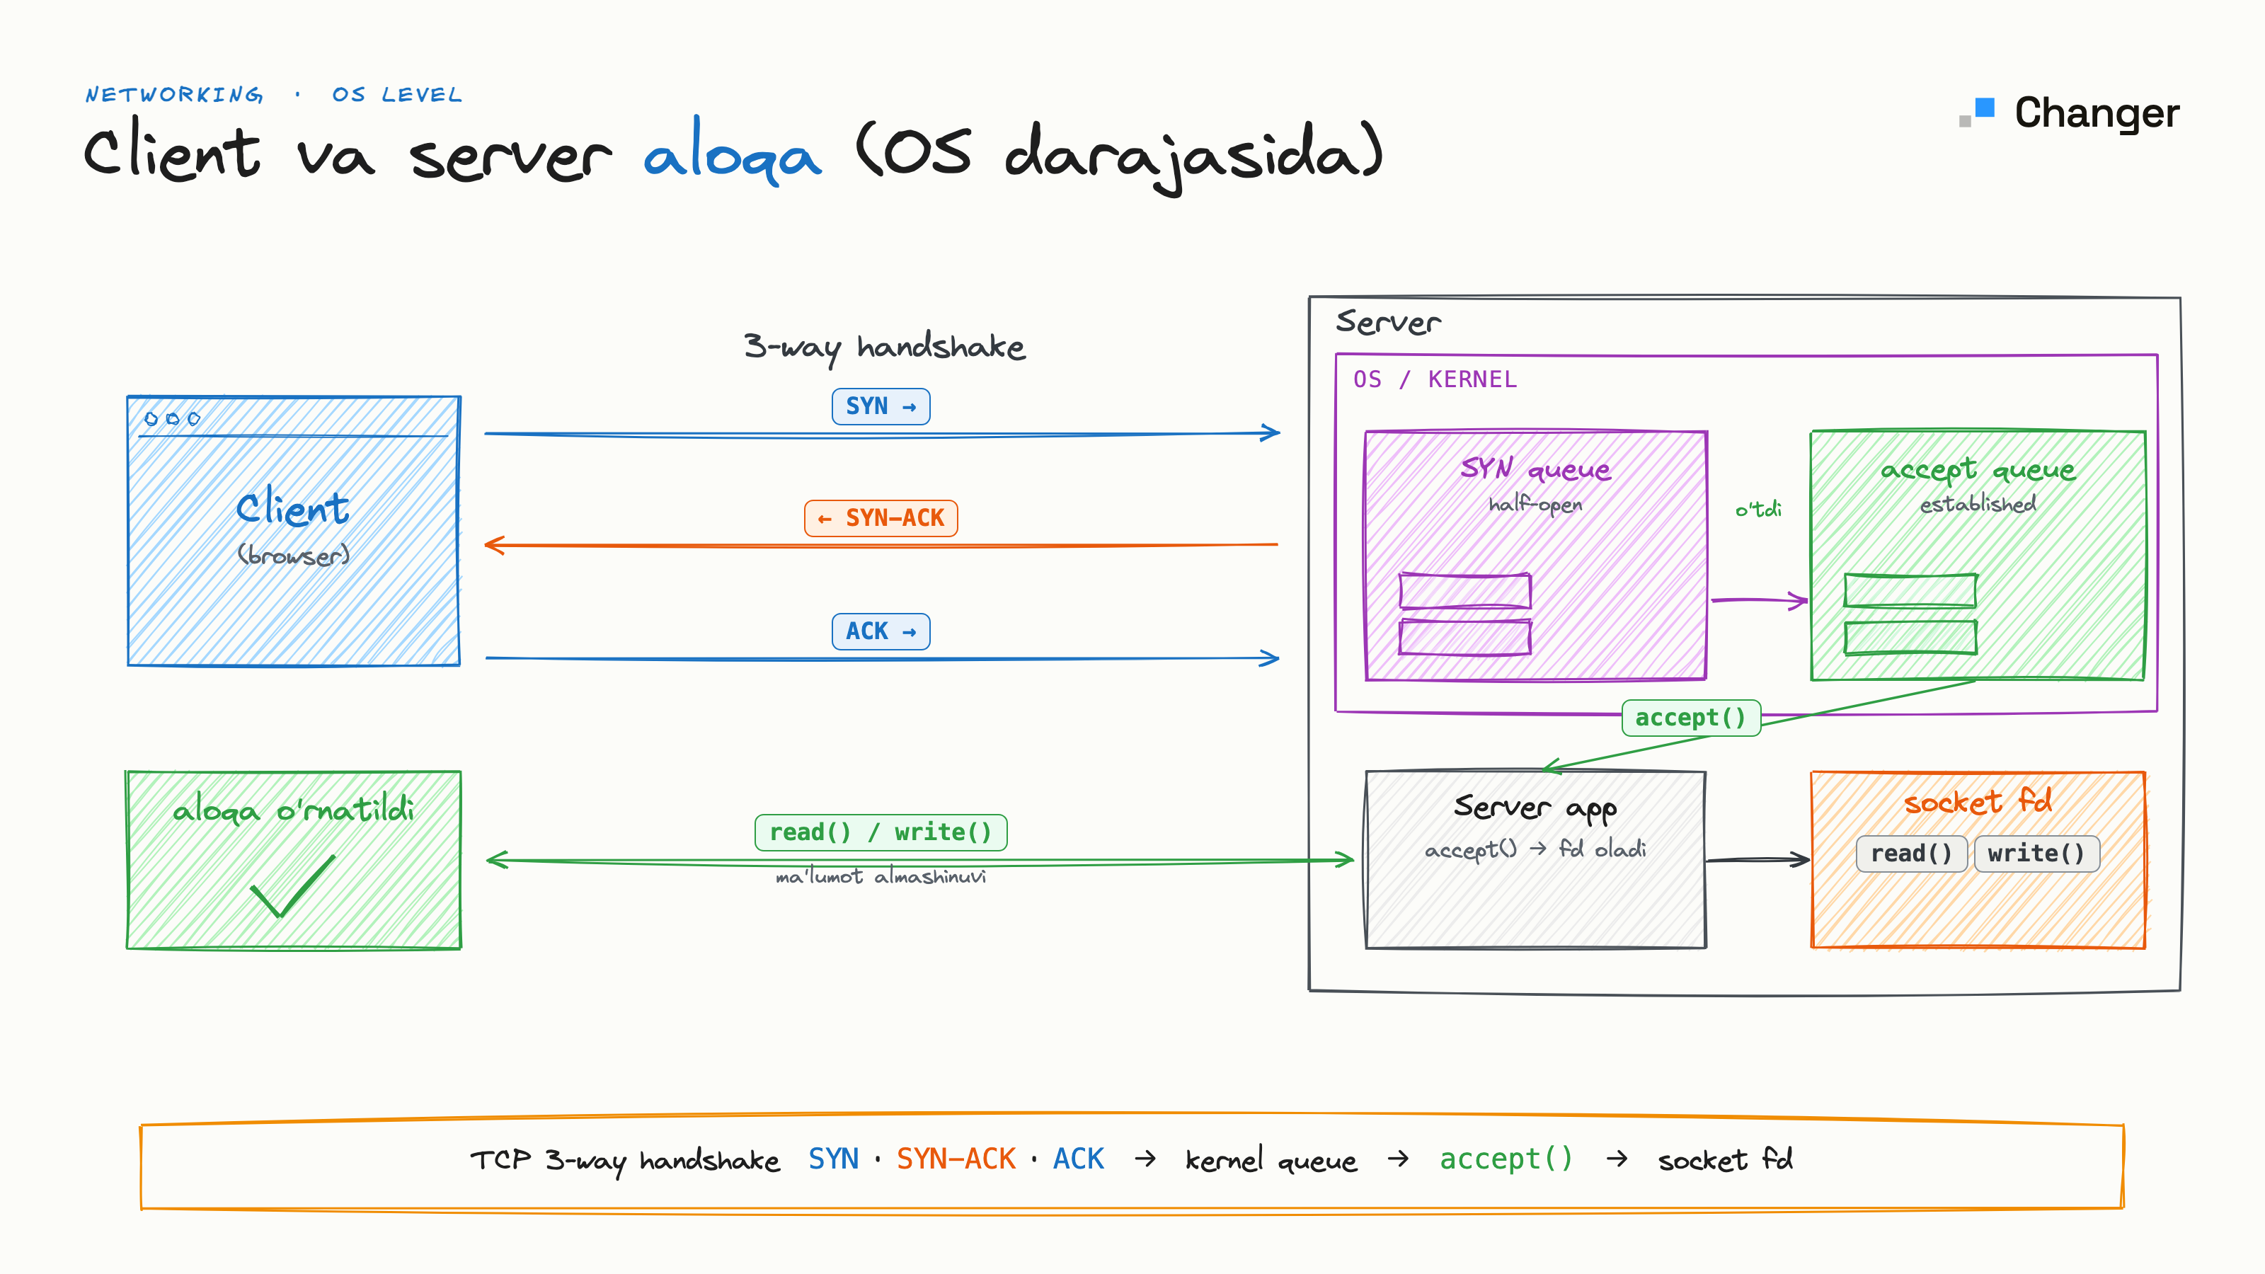Click the green checkmark in aloqa o'rnatildi box
Image resolution: width=2265 pixels, height=1274 pixels.
pyautogui.click(x=293, y=885)
